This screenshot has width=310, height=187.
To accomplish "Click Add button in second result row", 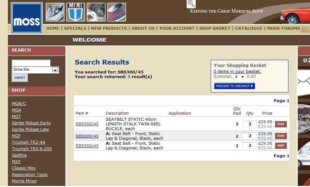I will tap(281, 136).
